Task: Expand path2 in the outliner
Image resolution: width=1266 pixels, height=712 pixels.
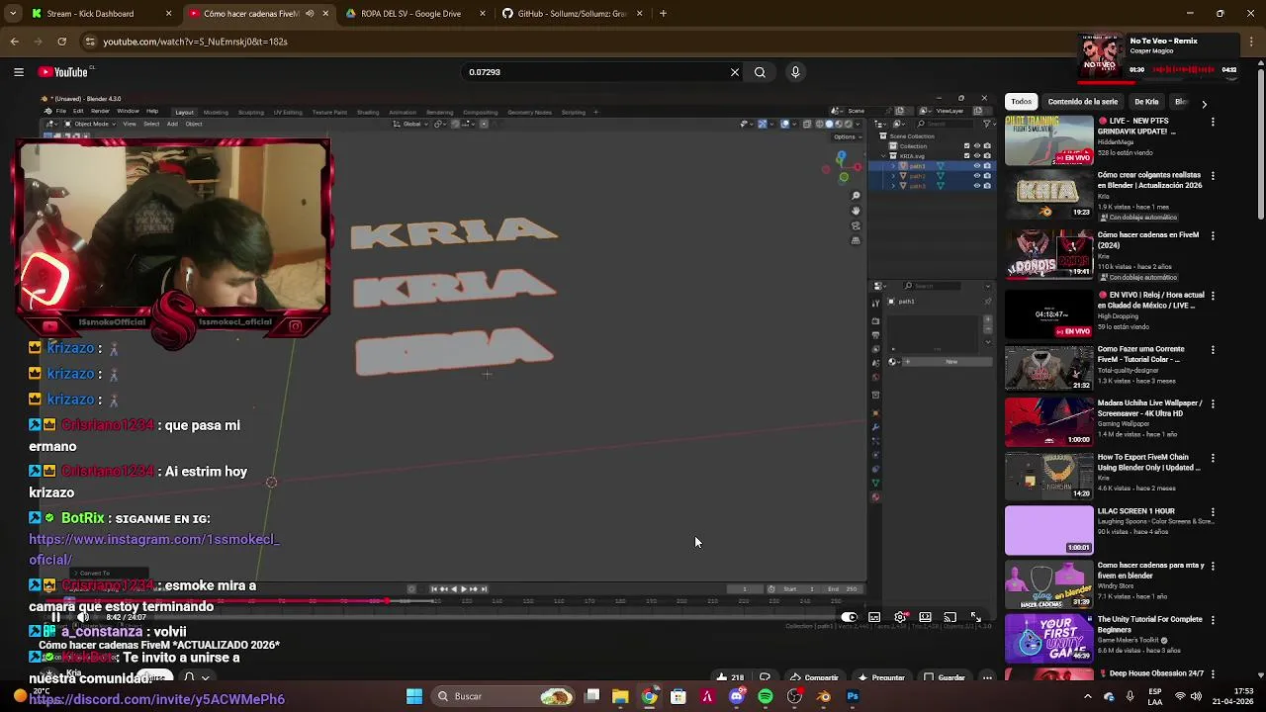Action: (893, 176)
